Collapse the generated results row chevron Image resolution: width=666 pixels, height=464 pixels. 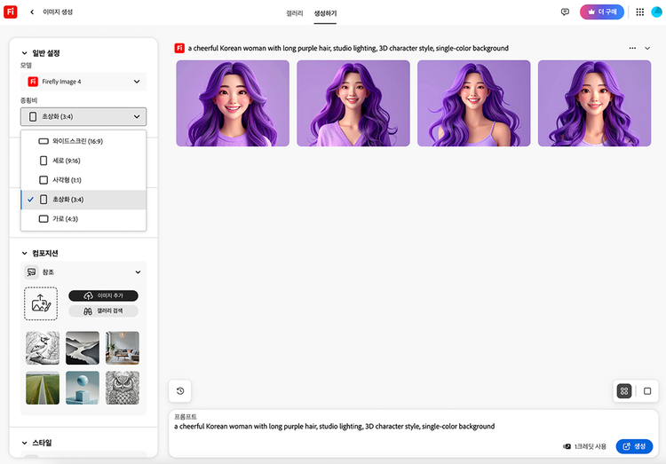pos(647,48)
